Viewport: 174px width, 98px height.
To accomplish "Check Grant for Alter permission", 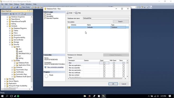I will click(x=104, y=63).
